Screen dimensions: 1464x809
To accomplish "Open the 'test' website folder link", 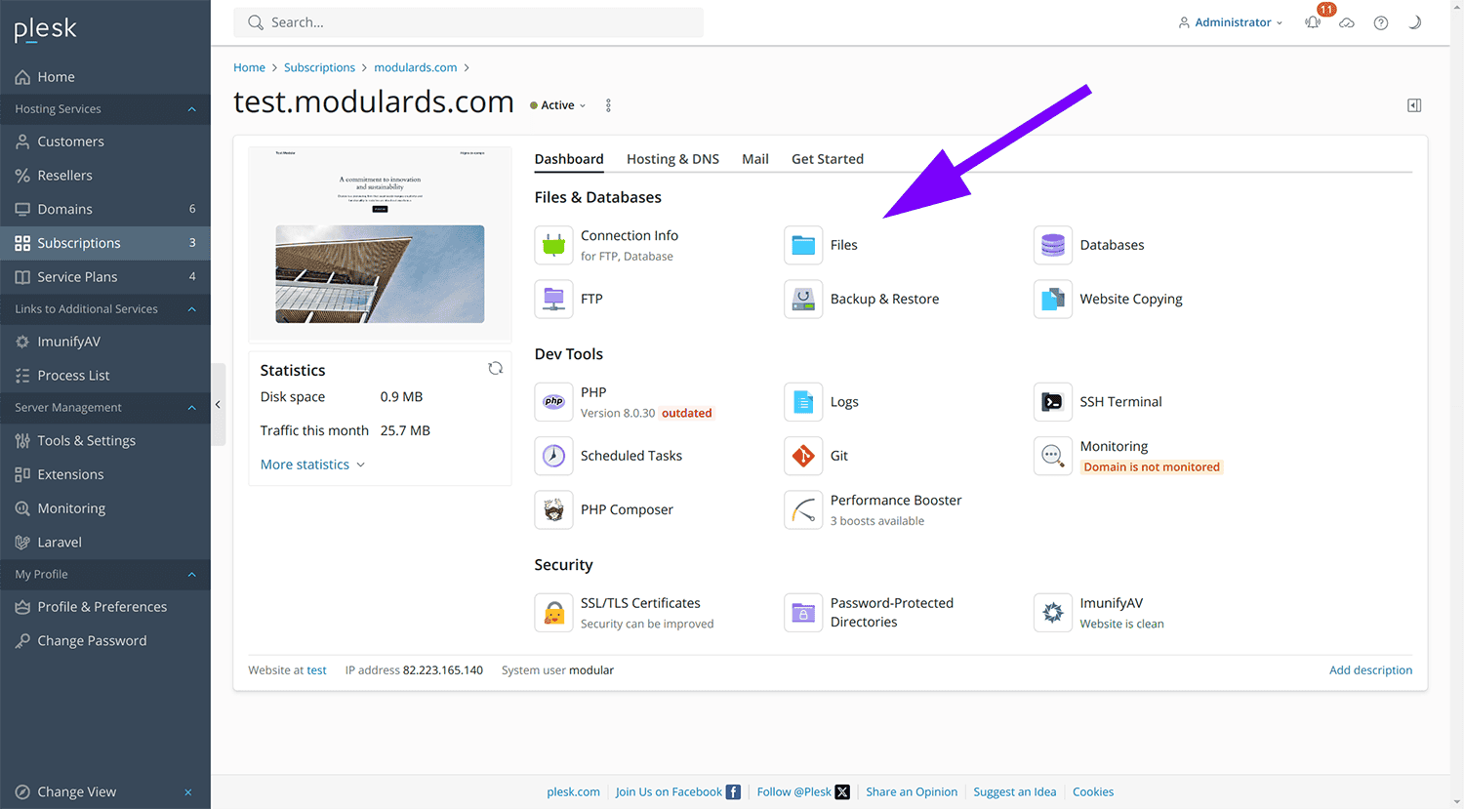I will click(x=316, y=670).
